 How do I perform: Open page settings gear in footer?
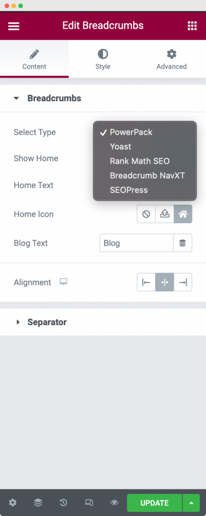coord(13,502)
